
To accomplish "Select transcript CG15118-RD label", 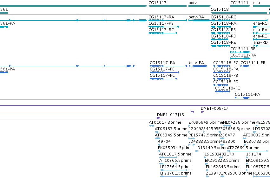I will click(x=223, y=36).
